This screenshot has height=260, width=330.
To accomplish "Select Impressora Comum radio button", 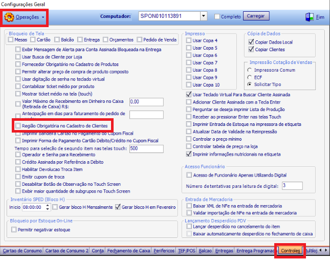I will tap(250, 70).
